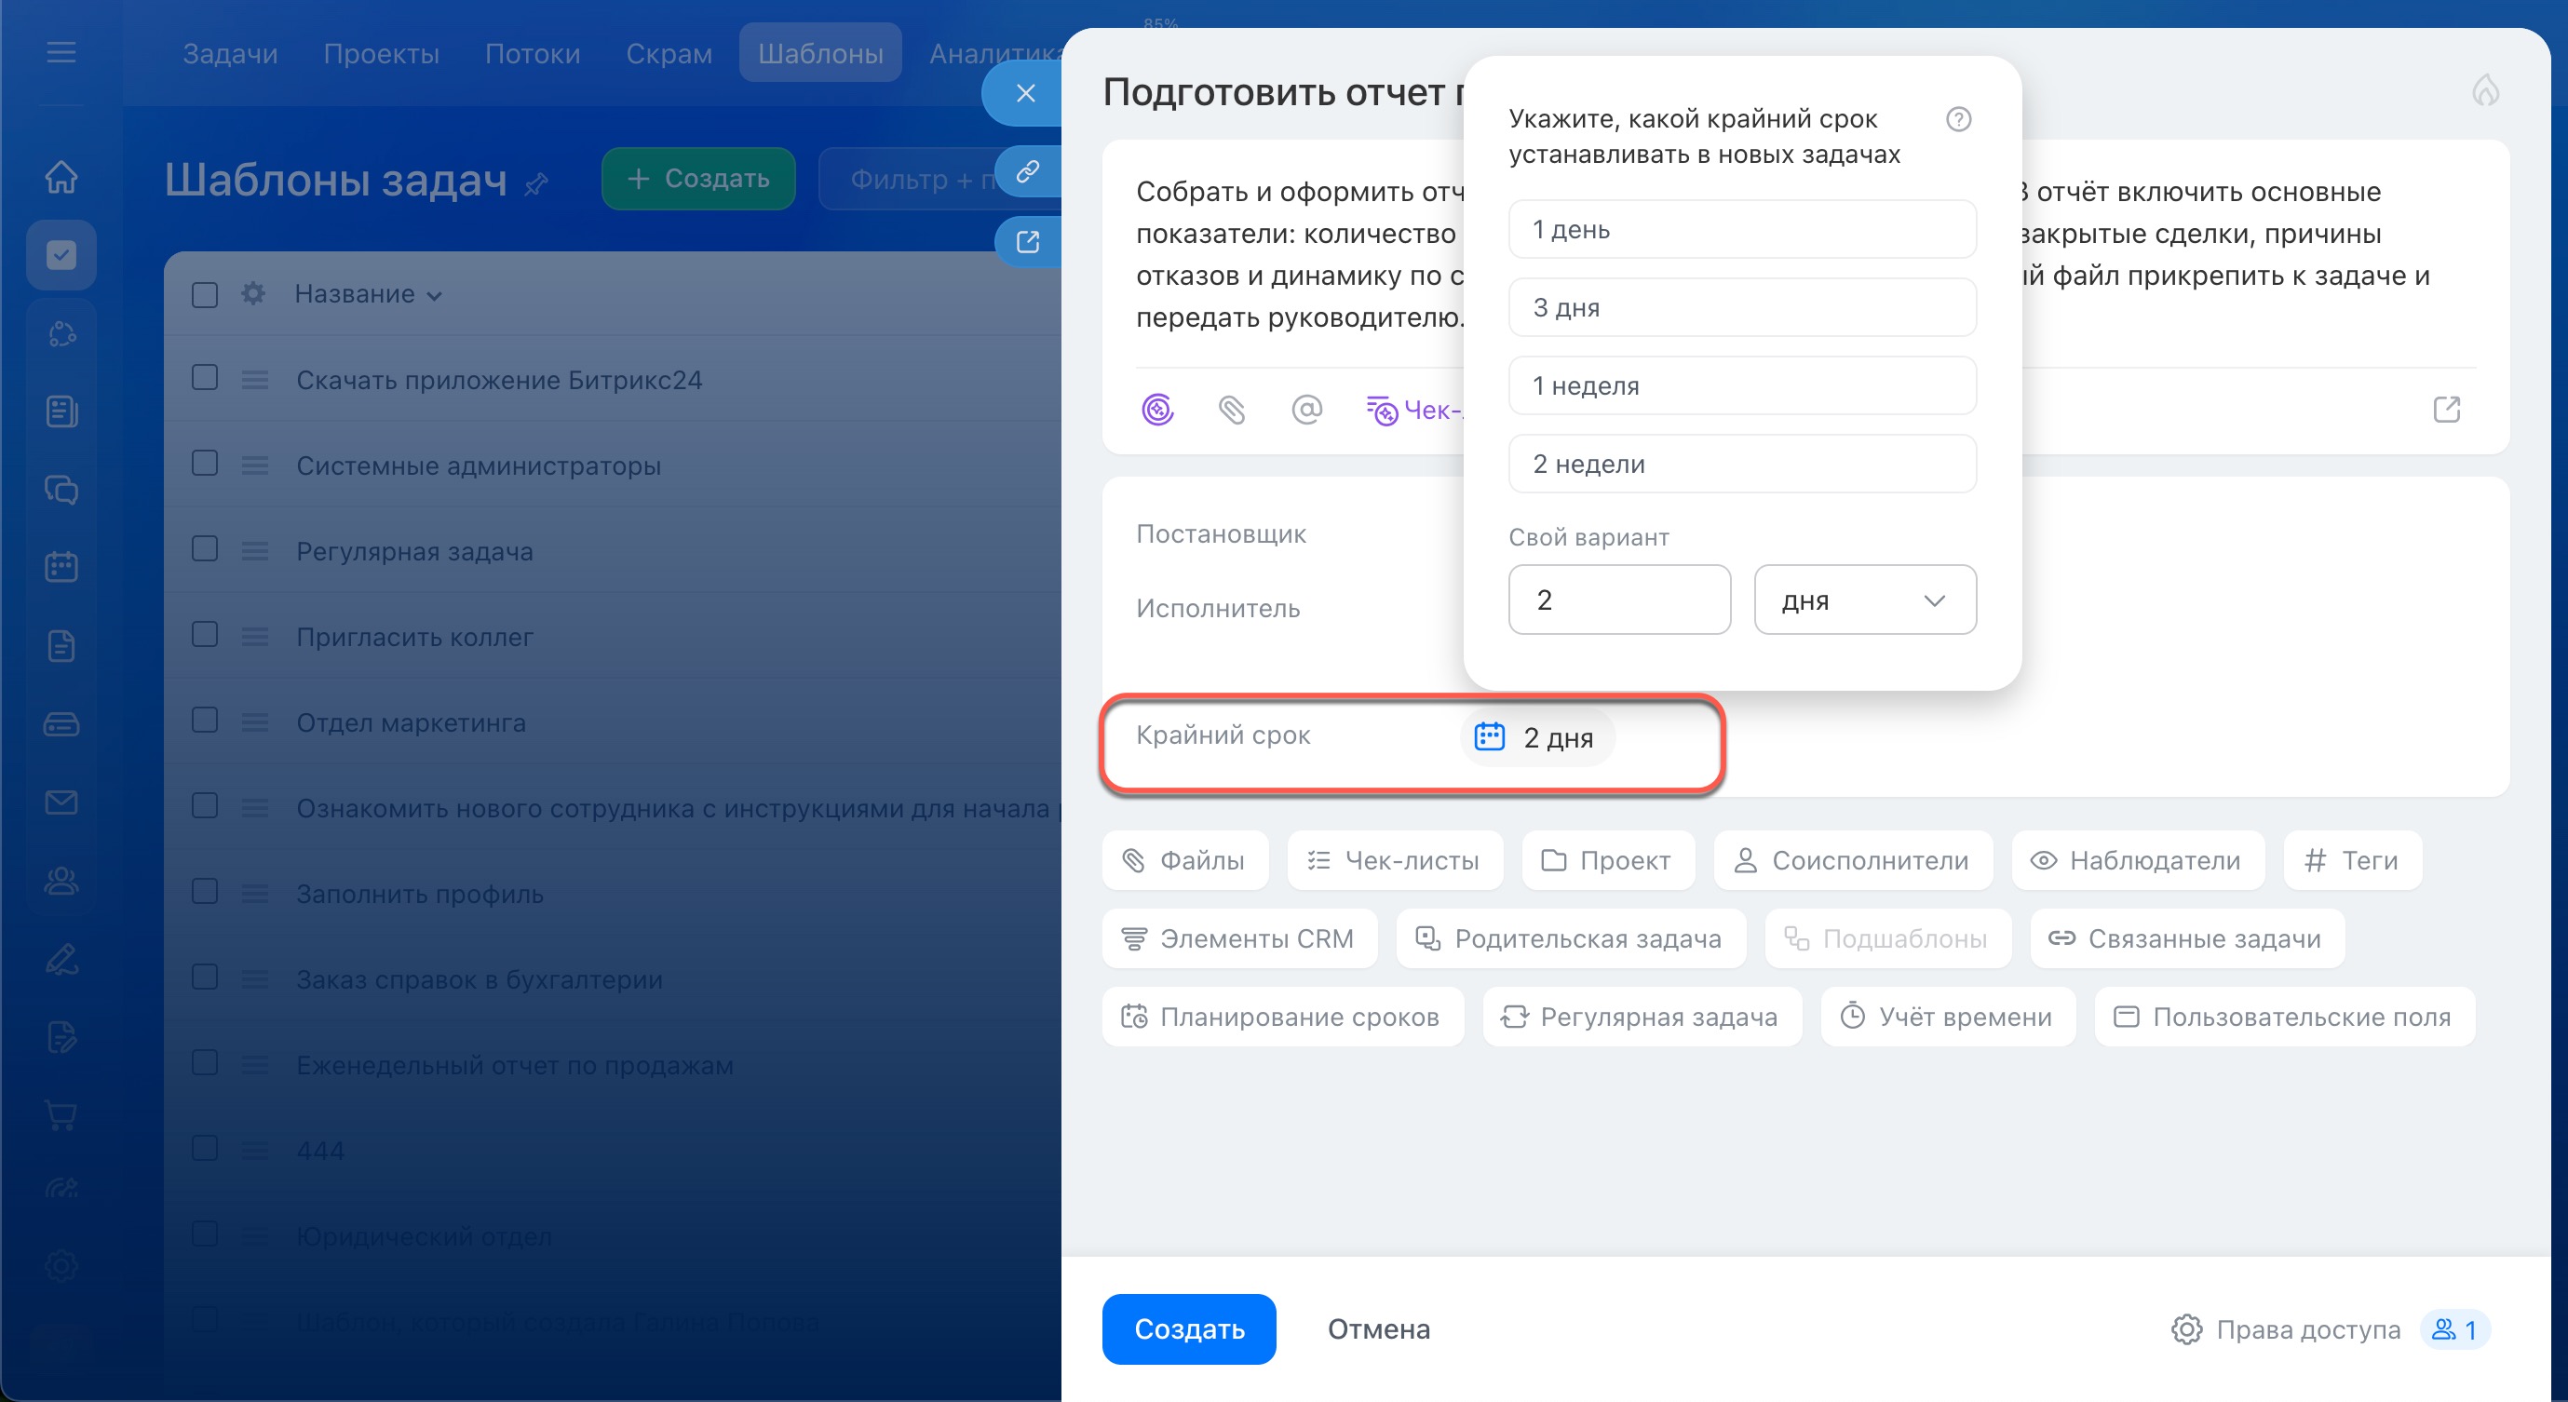Select the 1 неделя deadline option

[1741, 385]
